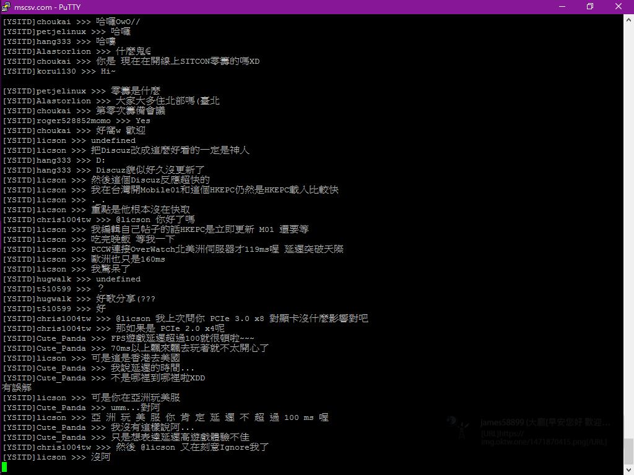Click the 'mscsv.com - PuTTY' title text
This screenshot has width=634, height=475.
[47, 7]
